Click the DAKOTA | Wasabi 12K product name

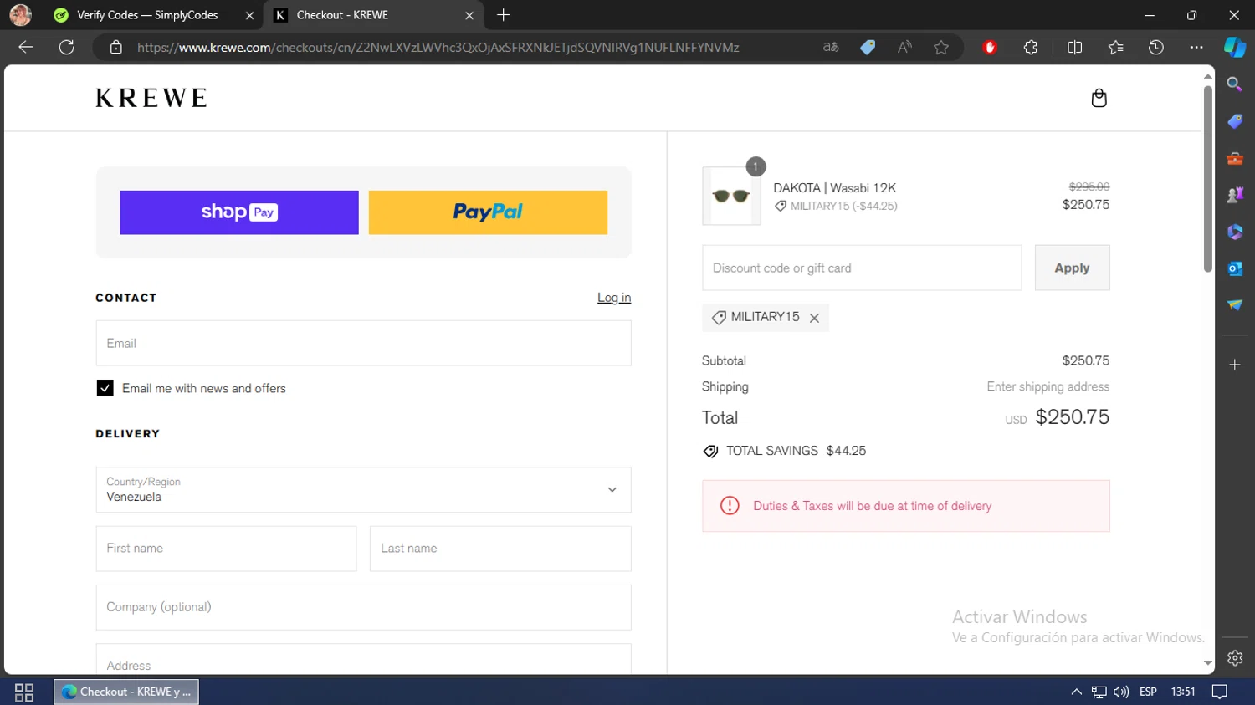(834, 188)
